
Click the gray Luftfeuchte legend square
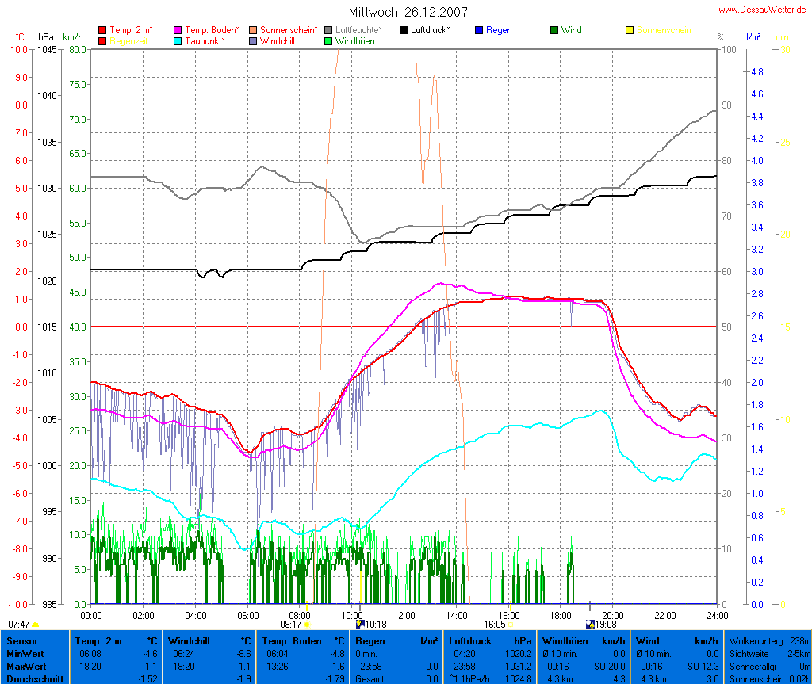pos(328,31)
